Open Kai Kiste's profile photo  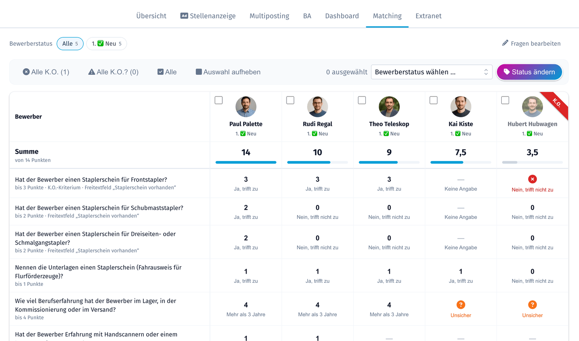click(461, 107)
